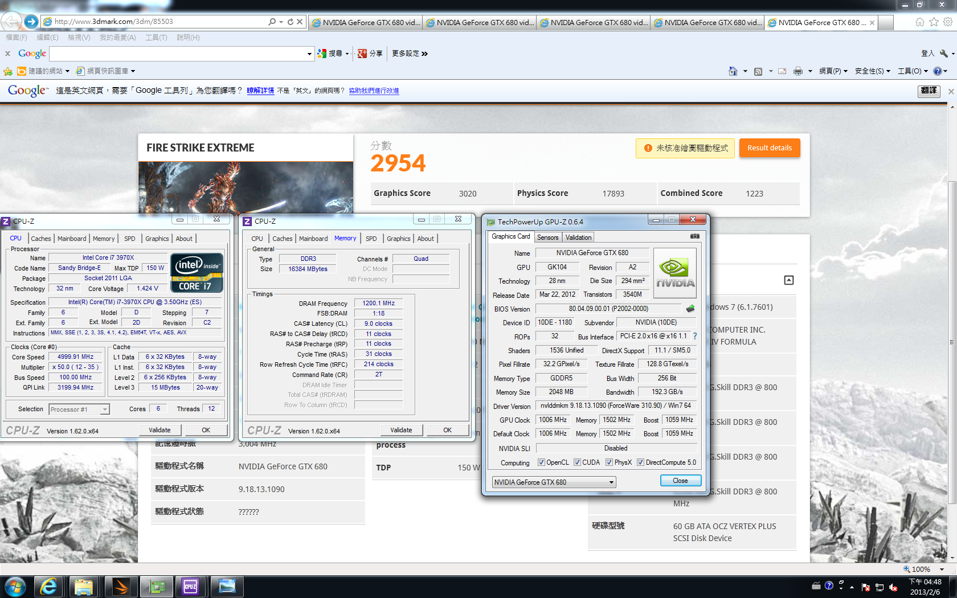Click the CPU-Z icon in the taskbar
This screenshot has height=598, width=957.
pyautogui.click(x=190, y=586)
